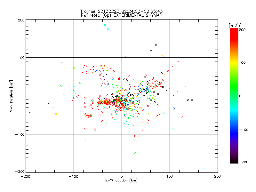Click the blue band of the colorbar
Screen dimensions: 256x192
click(x=234, y=134)
